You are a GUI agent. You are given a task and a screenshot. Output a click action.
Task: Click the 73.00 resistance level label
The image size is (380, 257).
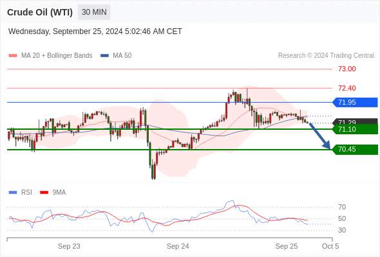point(347,69)
